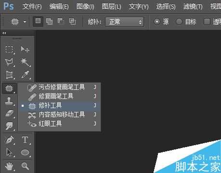Select the Ellipse shape tool
This screenshot has height=173, width=221.
point(25,152)
